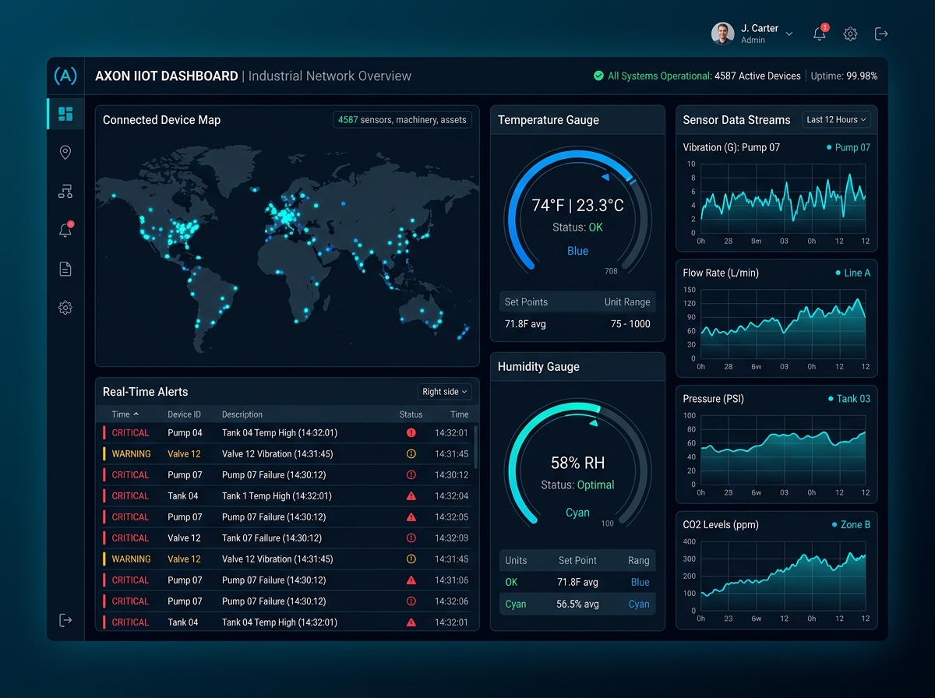This screenshot has width=935, height=698.
Task: Open top bar settings gear
Action: pyautogui.click(x=851, y=34)
